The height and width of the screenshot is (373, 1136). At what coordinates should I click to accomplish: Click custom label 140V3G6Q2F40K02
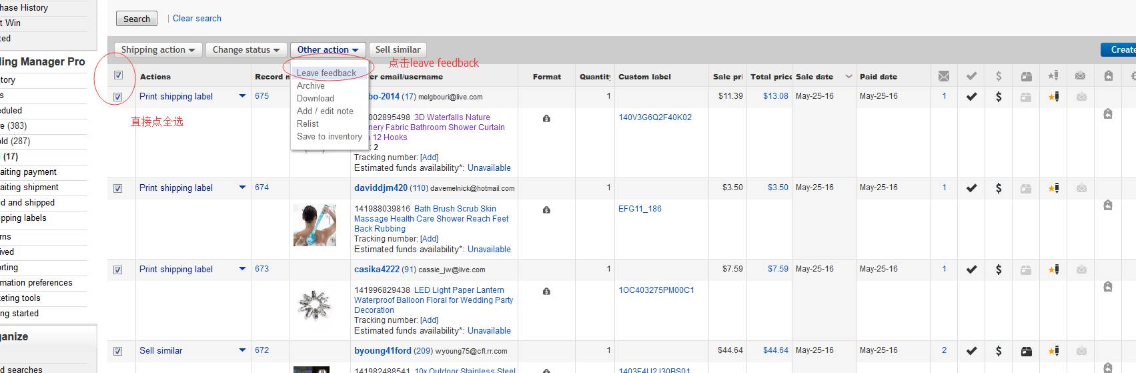(655, 117)
